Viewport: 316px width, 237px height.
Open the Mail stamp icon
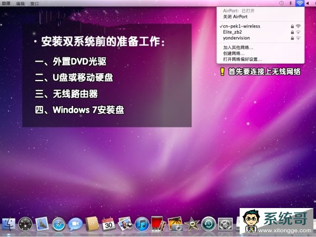pyautogui.click(x=42, y=224)
